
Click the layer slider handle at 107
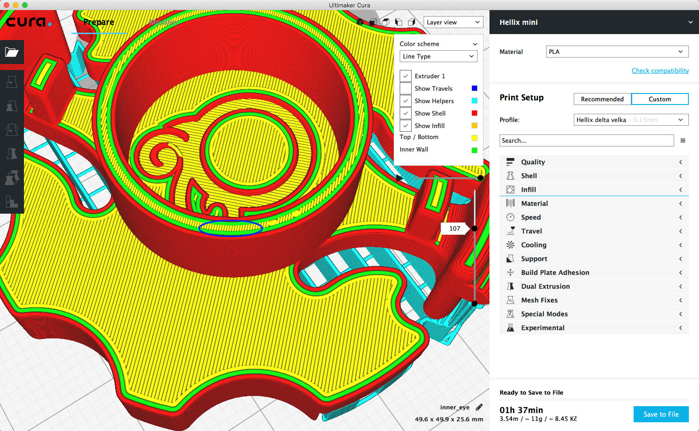(x=474, y=228)
